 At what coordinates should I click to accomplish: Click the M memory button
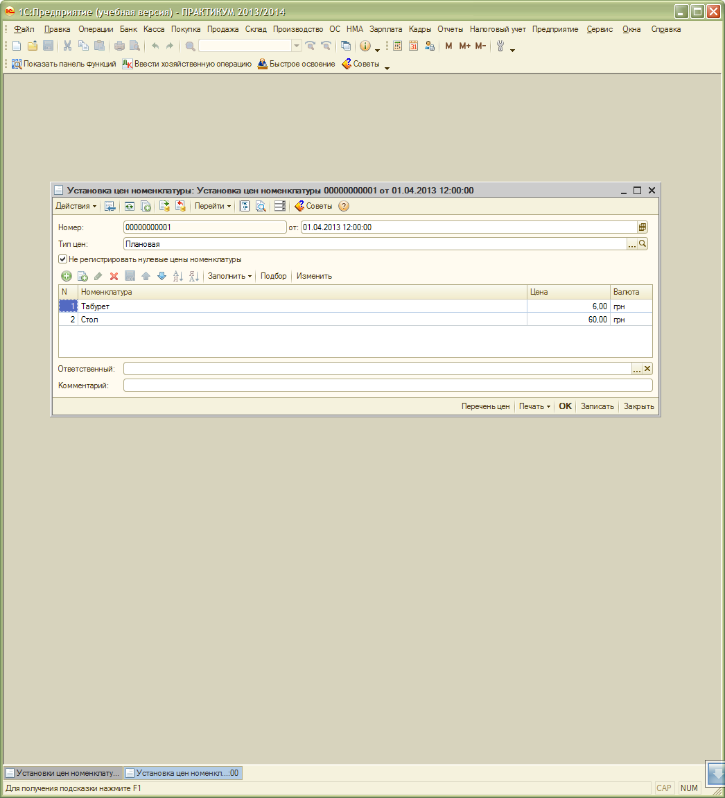point(448,46)
